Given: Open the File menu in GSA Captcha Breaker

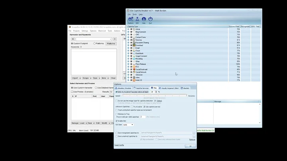Looking at the screenshot, I should [x=129, y=14].
